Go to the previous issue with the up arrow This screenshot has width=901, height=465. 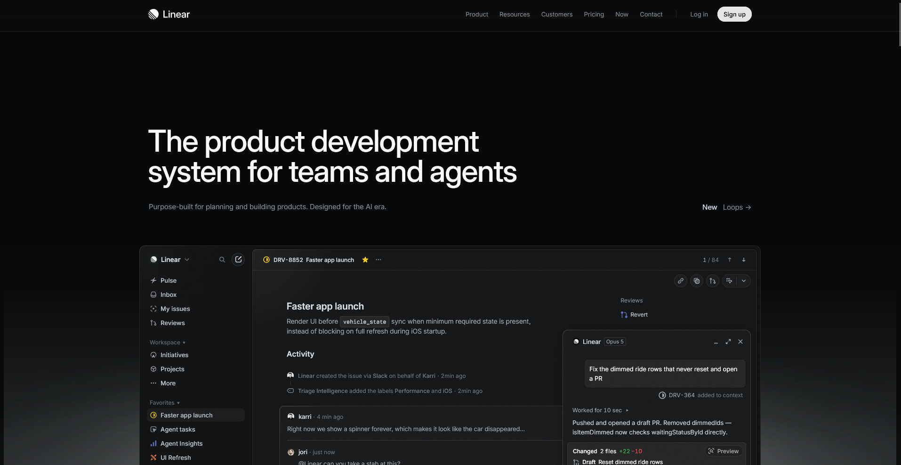coord(730,260)
